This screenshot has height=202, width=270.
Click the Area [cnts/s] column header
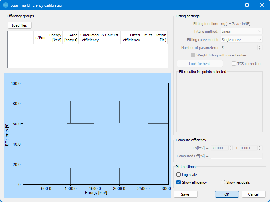pos(70,37)
